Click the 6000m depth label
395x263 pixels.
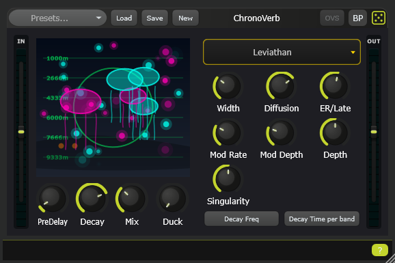pos(57,117)
